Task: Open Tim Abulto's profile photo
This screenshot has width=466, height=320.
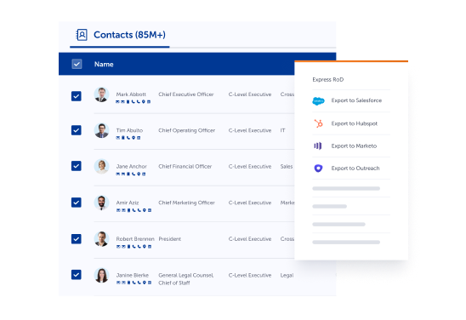Action: pos(102,130)
